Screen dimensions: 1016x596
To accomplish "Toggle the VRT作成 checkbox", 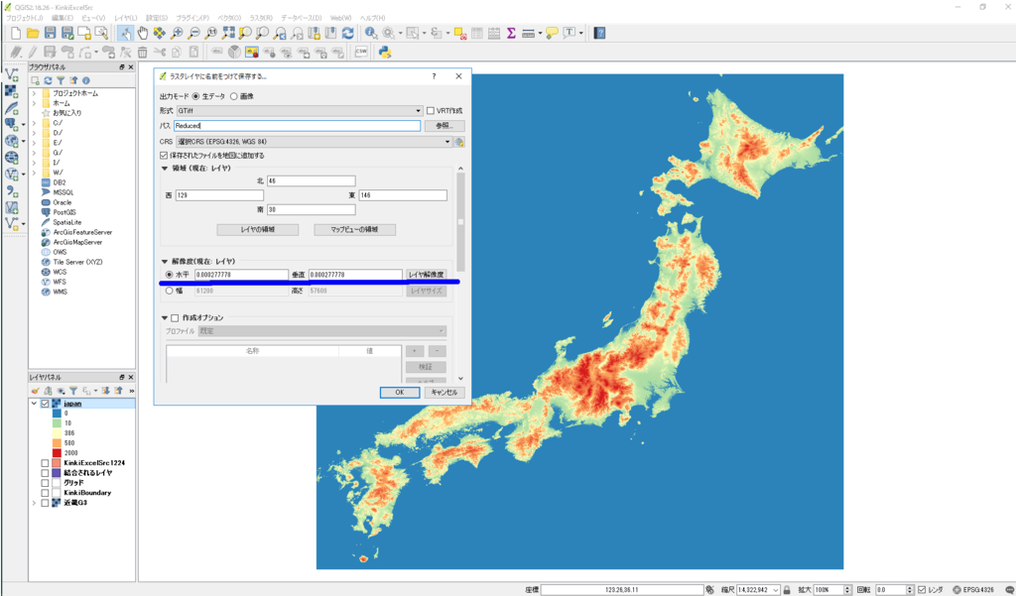I will (x=431, y=111).
